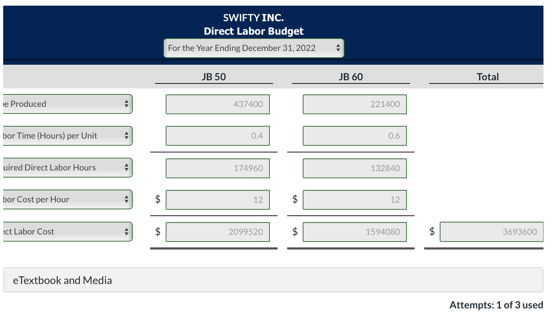The width and height of the screenshot is (558, 319).
Task: Open the 'Direct Labor Hours' row dropdown
Action: [68, 168]
